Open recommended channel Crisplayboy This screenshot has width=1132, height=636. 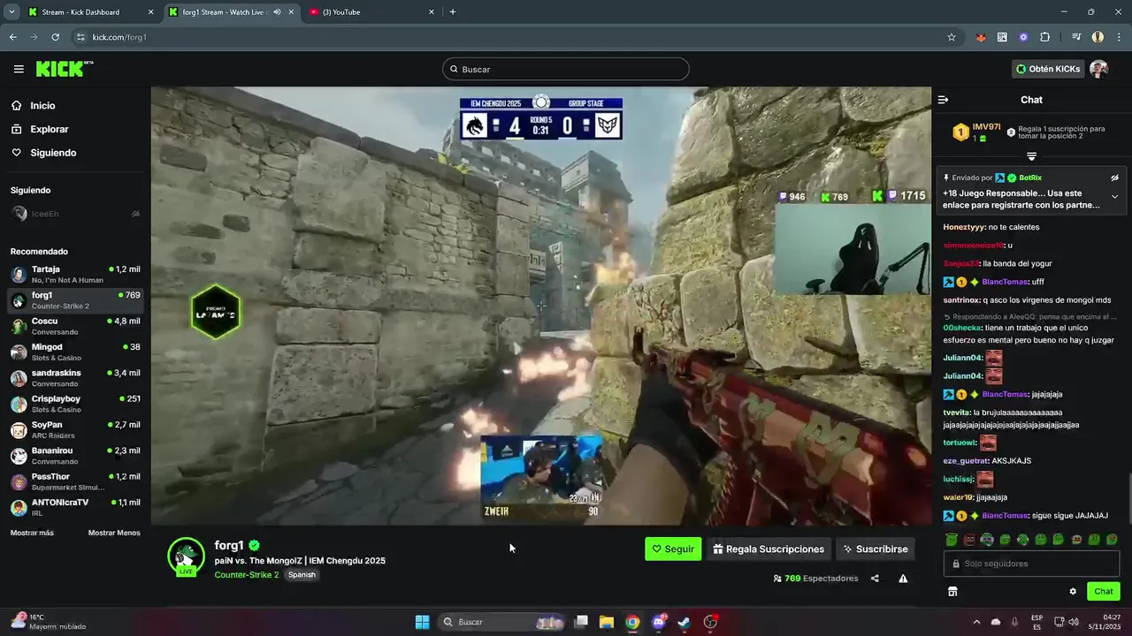click(75, 404)
